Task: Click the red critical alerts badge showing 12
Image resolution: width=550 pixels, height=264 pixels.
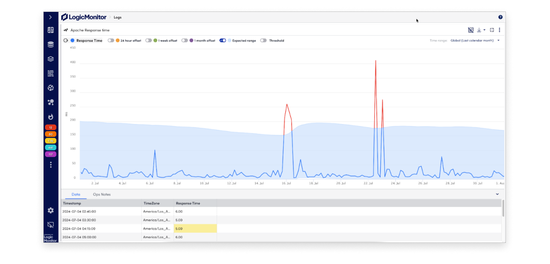Action: (51, 127)
